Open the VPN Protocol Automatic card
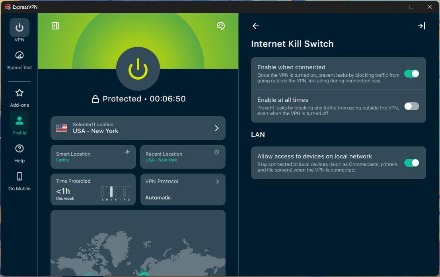Image resolution: width=440 pixels, height=277 pixels. [183, 189]
